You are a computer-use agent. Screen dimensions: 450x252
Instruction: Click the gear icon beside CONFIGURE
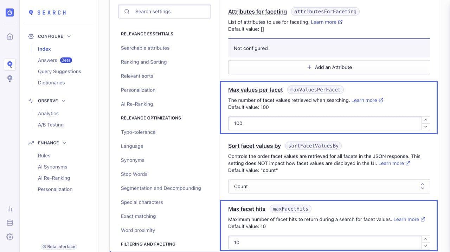click(x=31, y=36)
